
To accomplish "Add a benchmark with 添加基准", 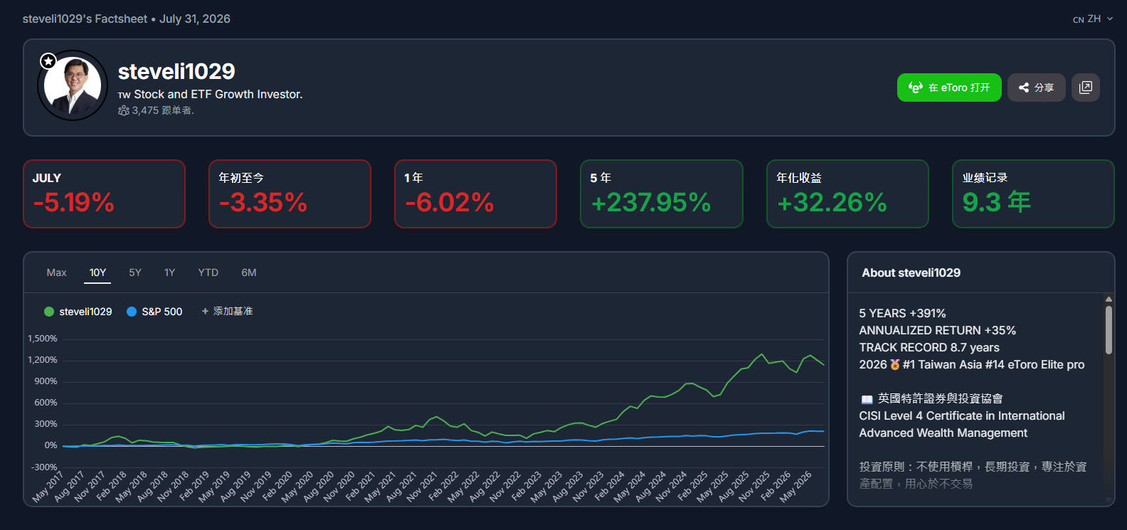I will (x=227, y=312).
